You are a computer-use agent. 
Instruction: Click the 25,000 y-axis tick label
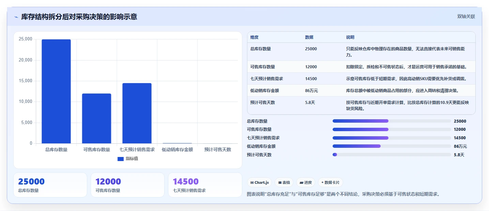26,39
